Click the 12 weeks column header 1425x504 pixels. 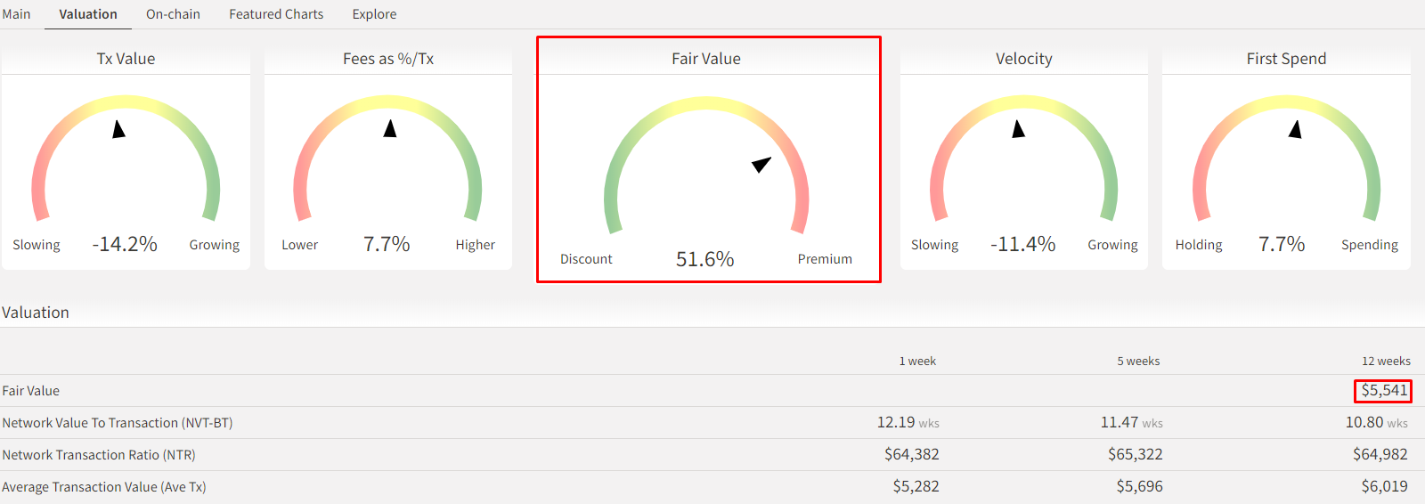coord(1386,362)
